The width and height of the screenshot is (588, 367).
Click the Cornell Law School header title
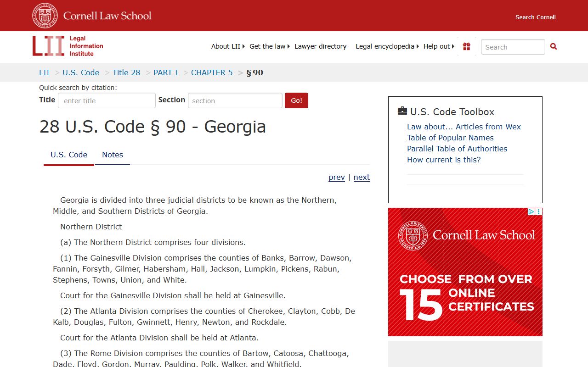pos(107,16)
